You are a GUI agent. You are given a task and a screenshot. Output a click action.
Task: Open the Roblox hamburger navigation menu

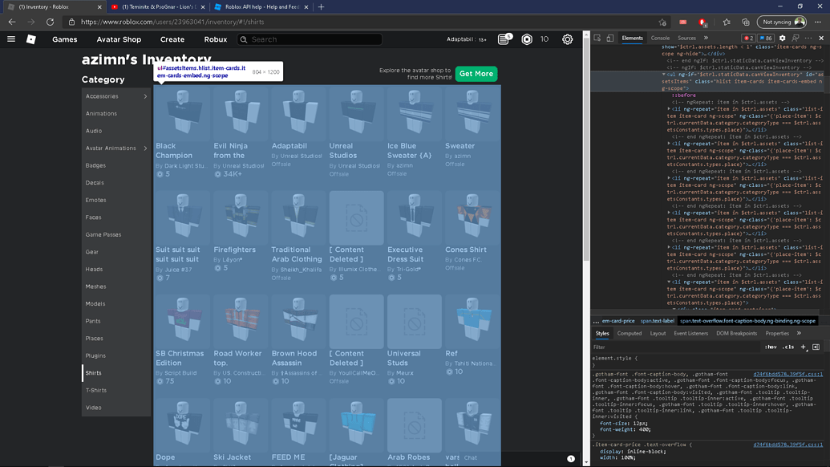(x=11, y=39)
